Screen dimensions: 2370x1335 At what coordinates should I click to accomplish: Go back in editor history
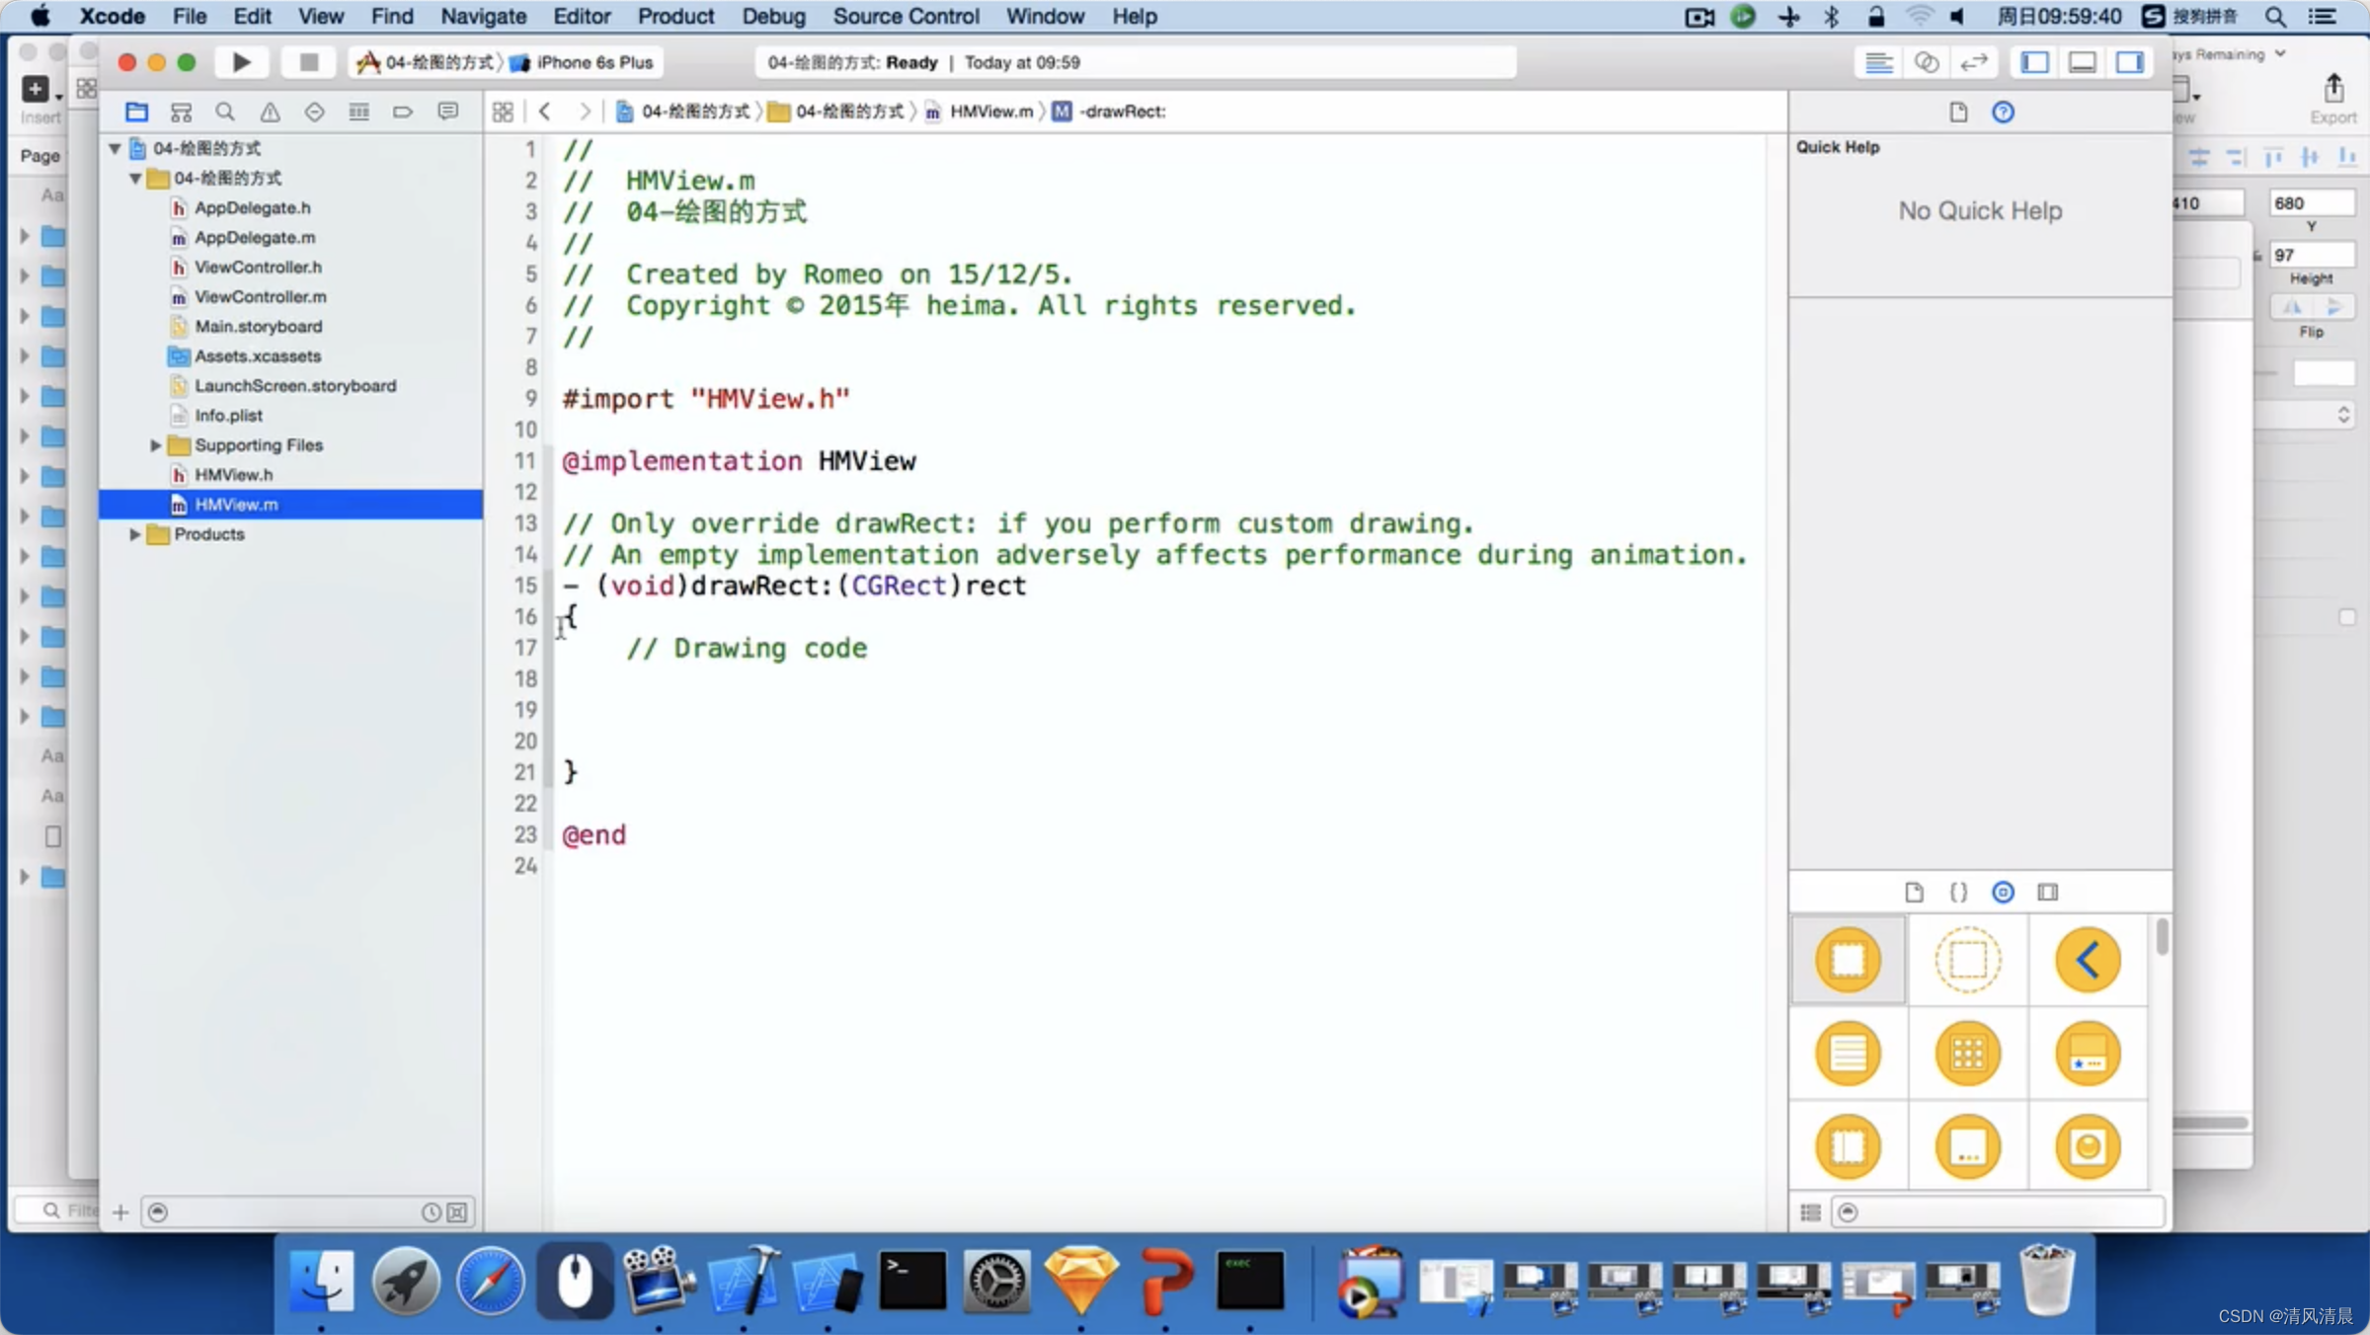click(545, 112)
